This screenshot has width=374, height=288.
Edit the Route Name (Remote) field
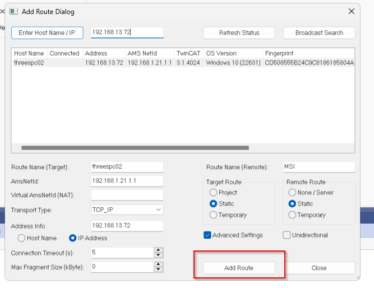tap(319, 167)
